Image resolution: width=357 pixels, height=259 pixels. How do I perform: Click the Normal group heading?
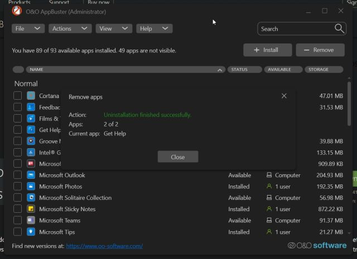coord(26,84)
